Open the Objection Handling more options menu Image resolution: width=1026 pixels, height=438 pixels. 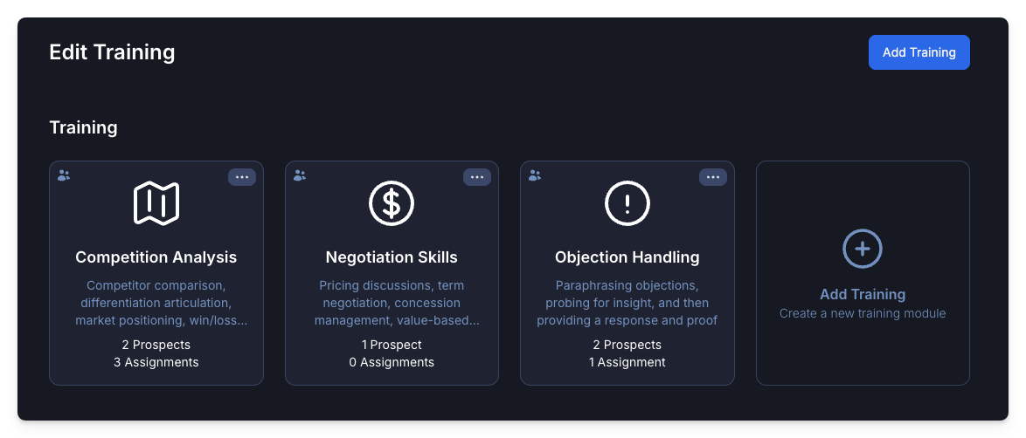pos(713,177)
